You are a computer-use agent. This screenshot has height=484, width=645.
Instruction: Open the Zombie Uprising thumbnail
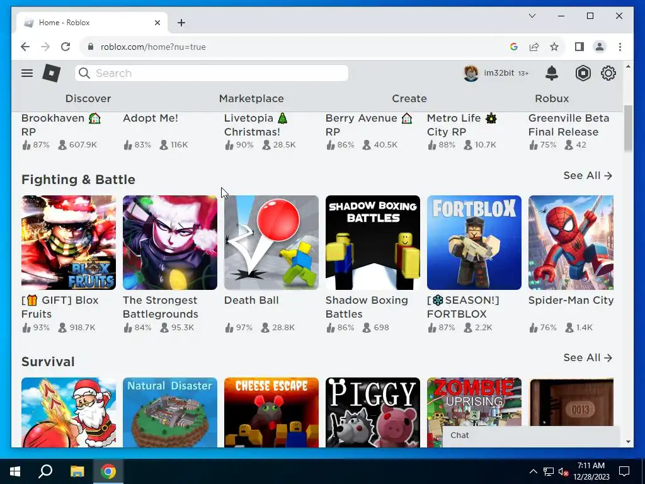(x=474, y=401)
